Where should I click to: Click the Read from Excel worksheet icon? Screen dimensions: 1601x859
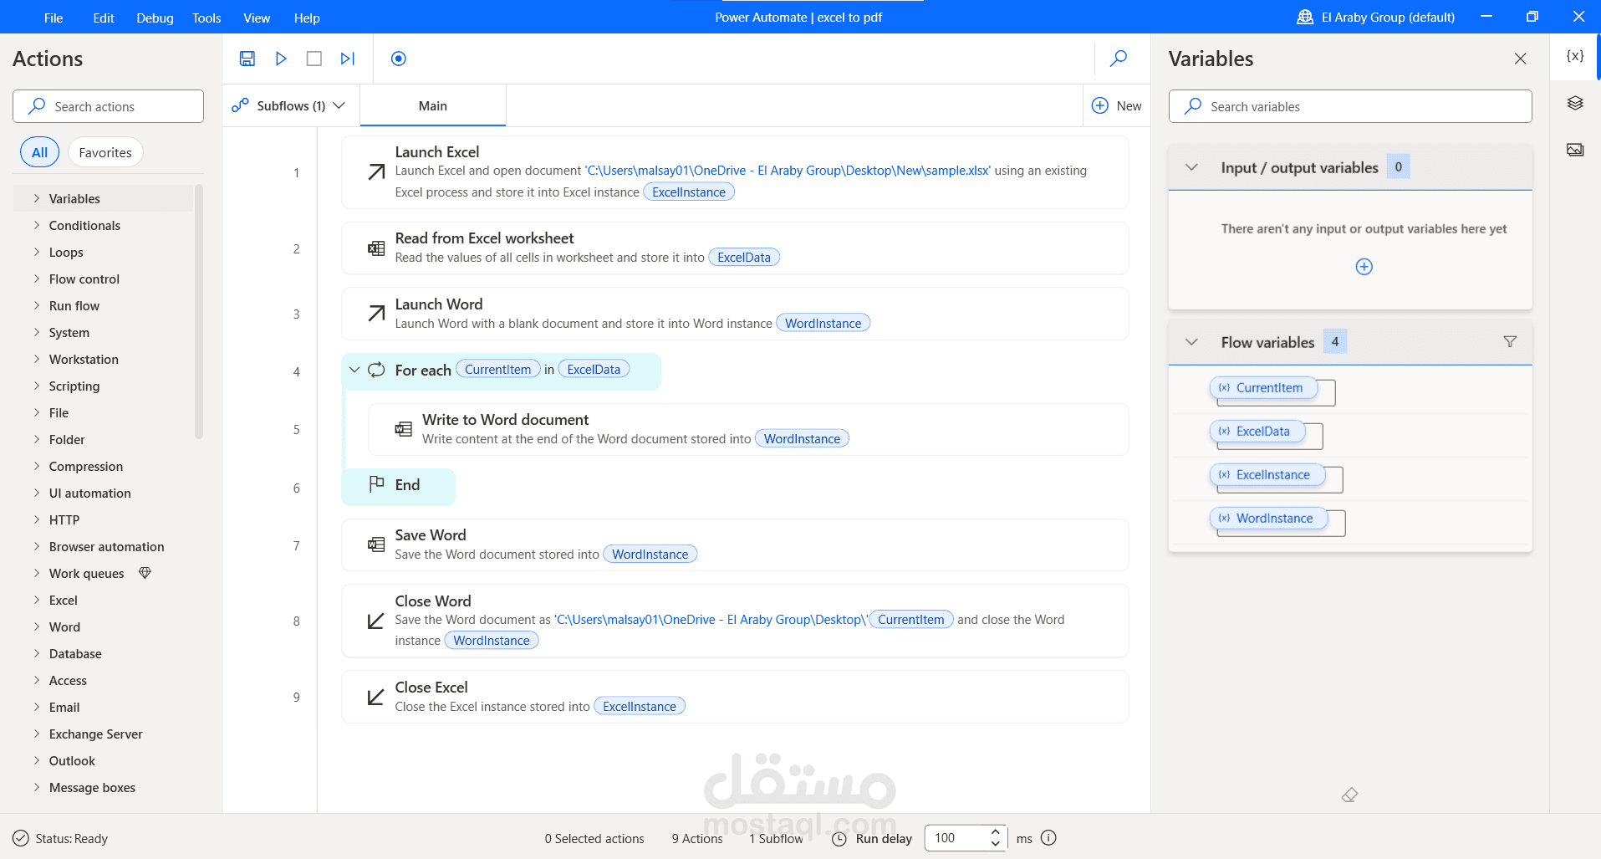(376, 248)
